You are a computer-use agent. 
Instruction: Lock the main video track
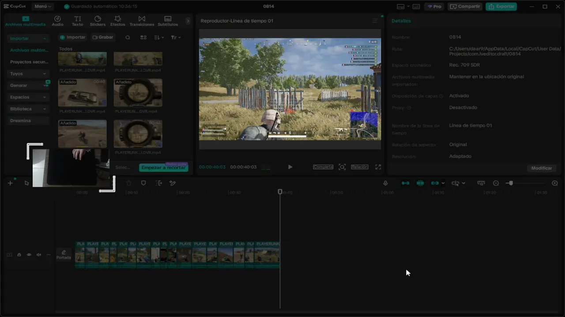[19, 255]
